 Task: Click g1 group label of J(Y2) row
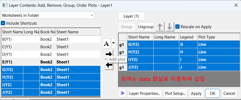[x=123, y=67]
